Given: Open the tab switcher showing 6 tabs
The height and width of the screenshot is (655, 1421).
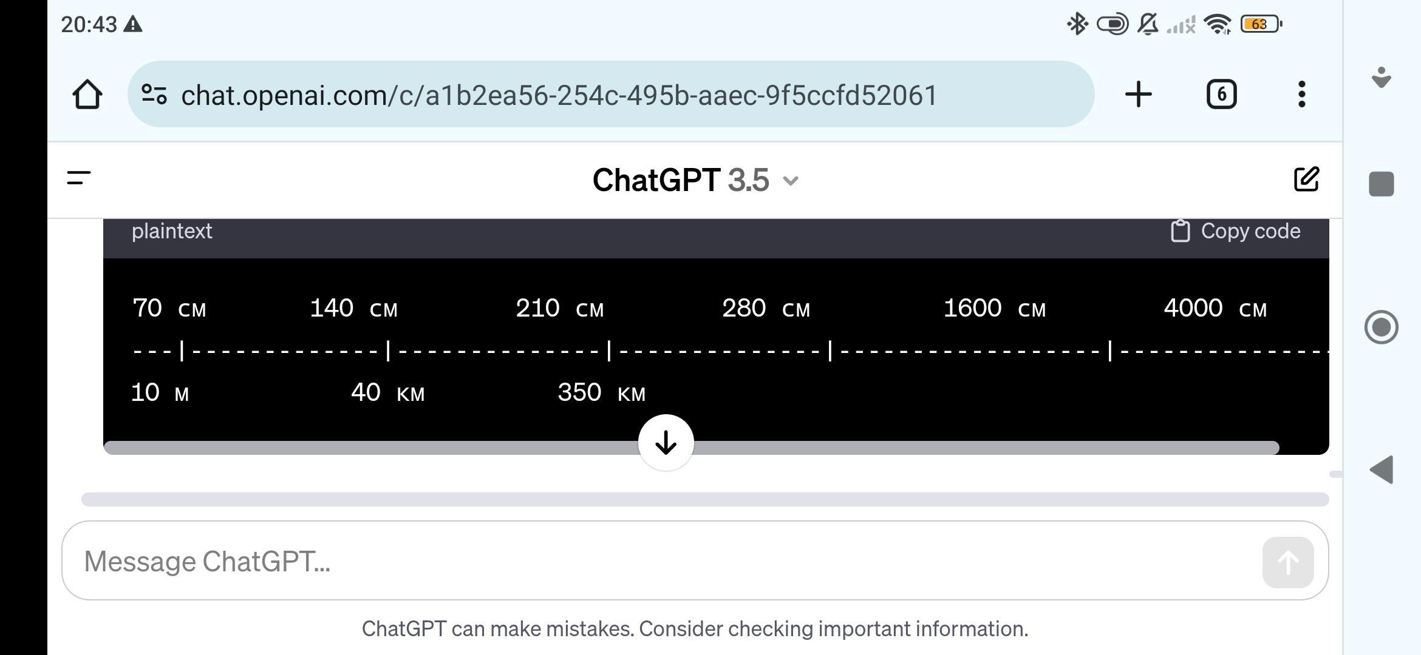Looking at the screenshot, I should click(1221, 95).
